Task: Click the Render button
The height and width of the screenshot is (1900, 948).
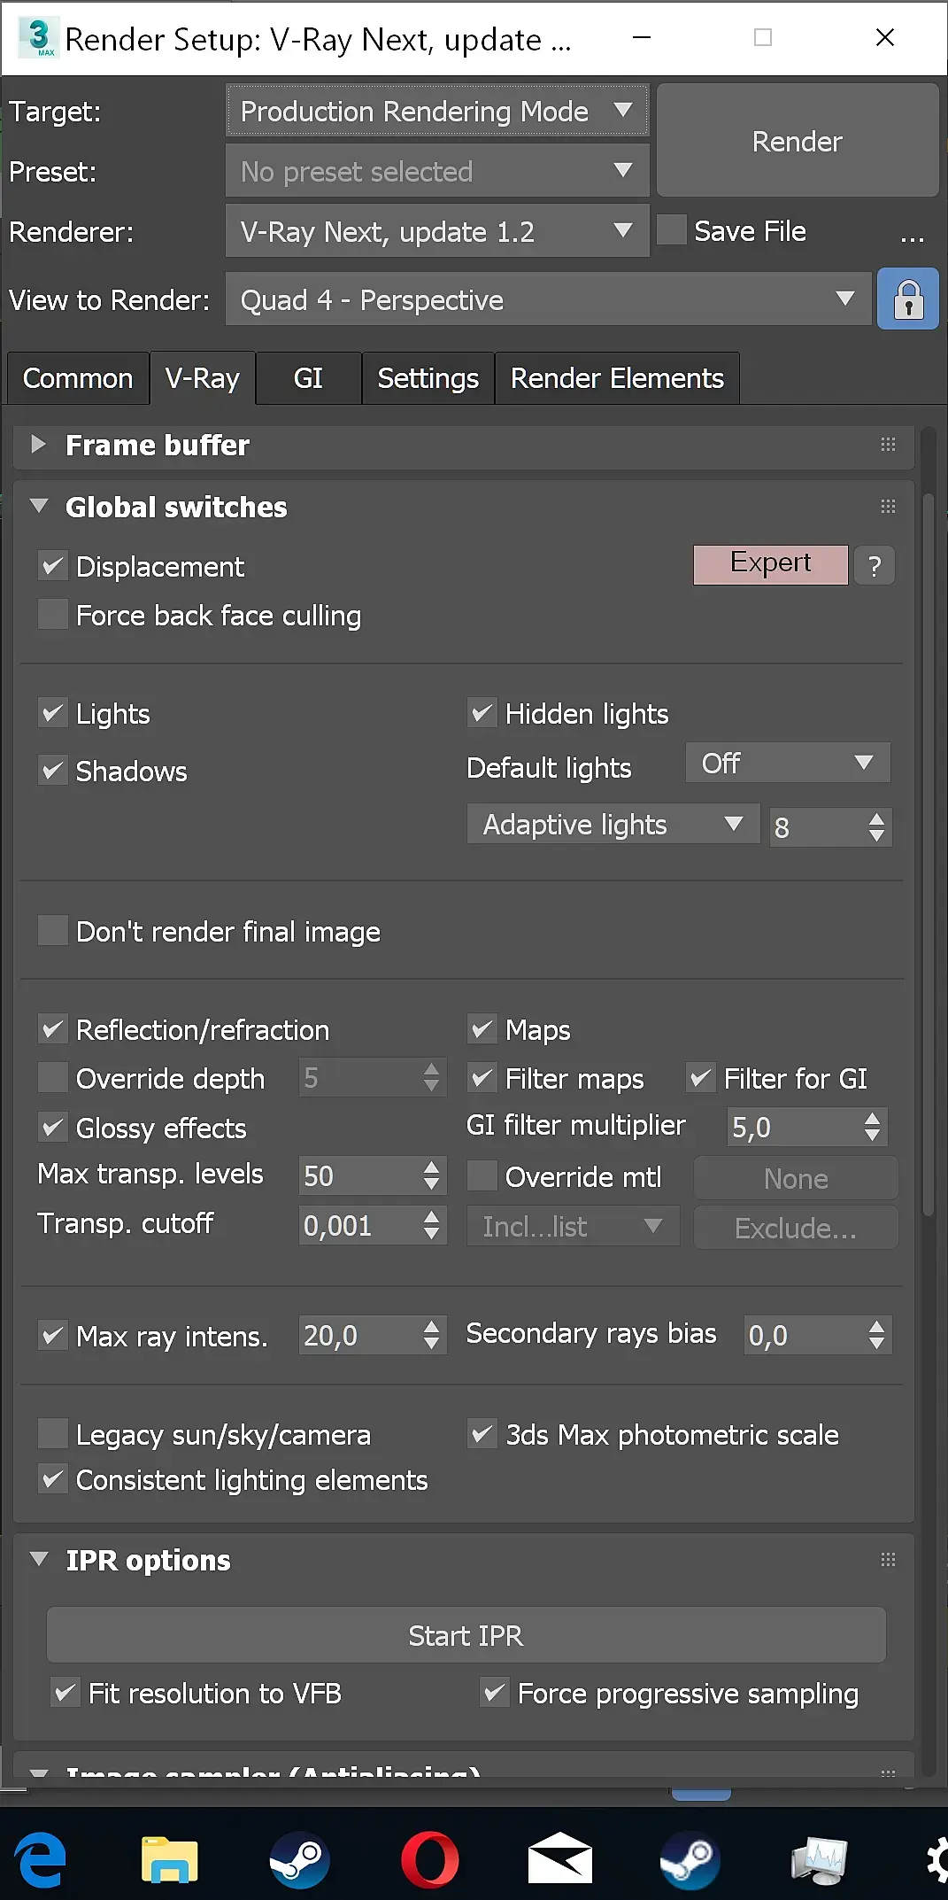Action: pyautogui.click(x=797, y=141)
